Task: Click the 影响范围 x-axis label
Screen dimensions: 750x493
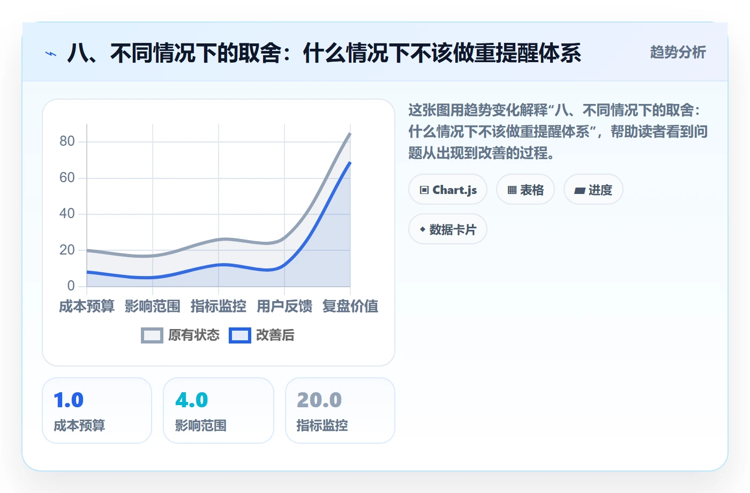Action: tap(153, 307)
